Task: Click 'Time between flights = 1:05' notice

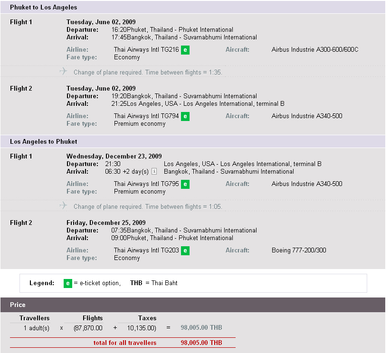Action: pyautogui.click(x=183, y=206)
